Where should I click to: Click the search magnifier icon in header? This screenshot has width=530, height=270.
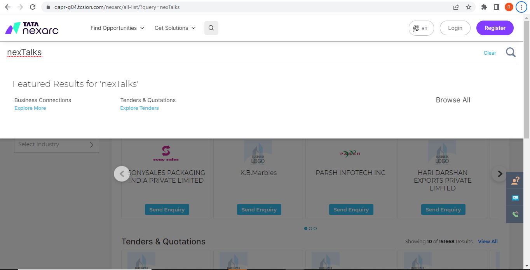point(211,28)
